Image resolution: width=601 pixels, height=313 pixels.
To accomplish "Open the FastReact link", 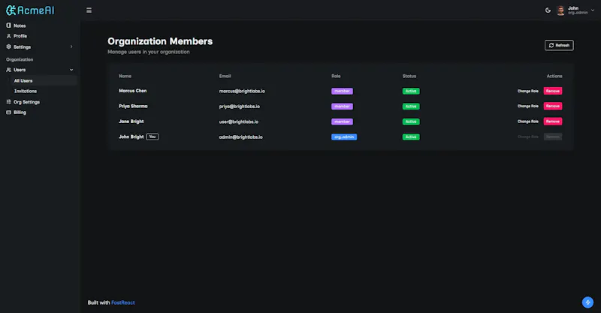I will point(123,302).
